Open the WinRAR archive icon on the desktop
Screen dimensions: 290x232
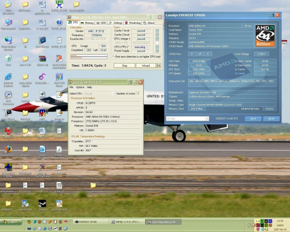pos(42,59)
